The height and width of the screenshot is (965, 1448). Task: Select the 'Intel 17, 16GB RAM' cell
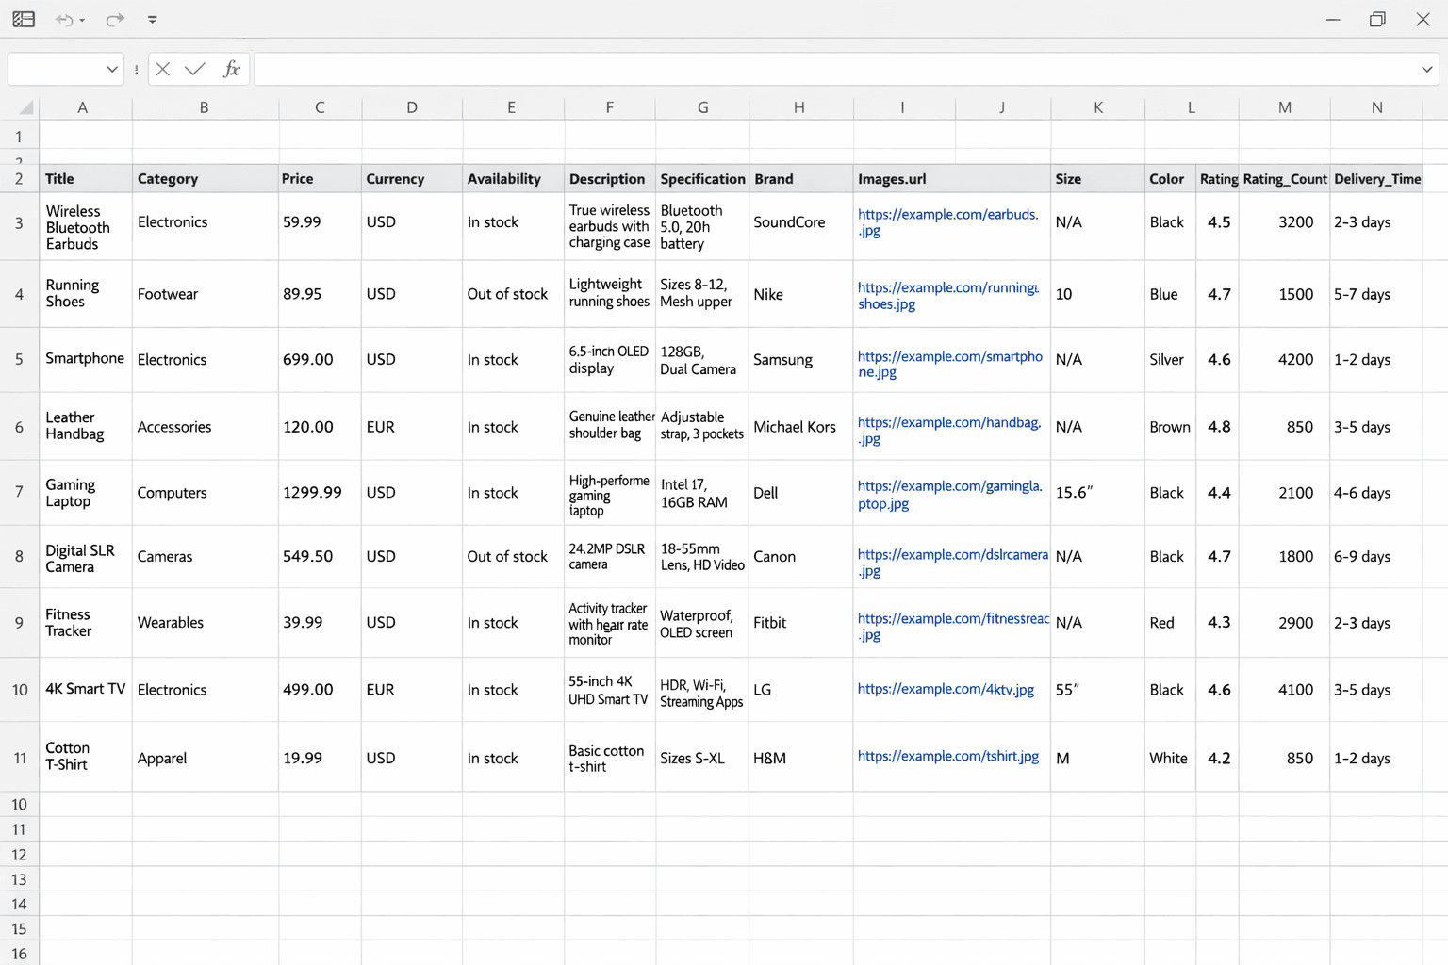702,493
